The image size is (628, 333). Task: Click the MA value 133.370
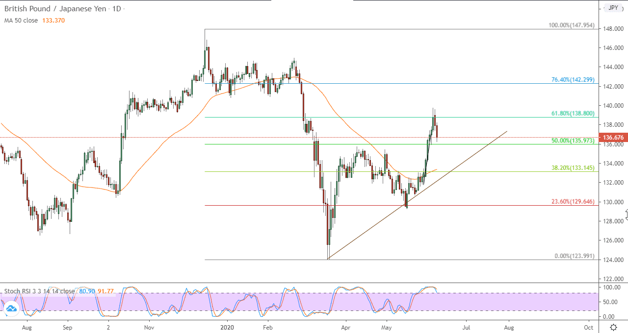[54, 21]
